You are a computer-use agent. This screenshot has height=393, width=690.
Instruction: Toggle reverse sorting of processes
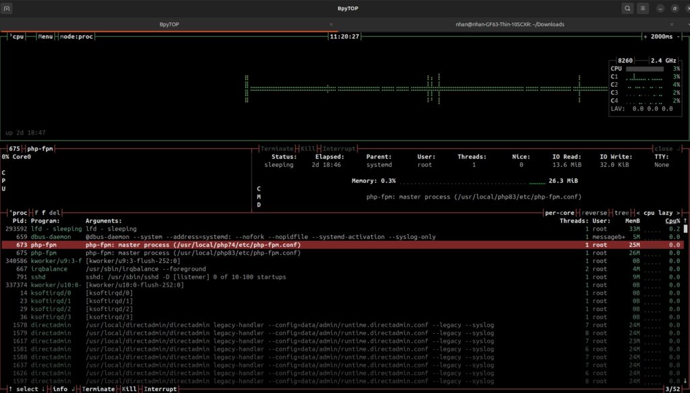594,213
